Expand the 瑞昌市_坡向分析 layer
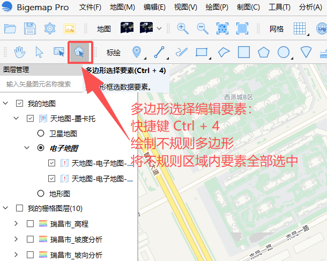Viewport: 327px width, 261px height. (16, 255)
